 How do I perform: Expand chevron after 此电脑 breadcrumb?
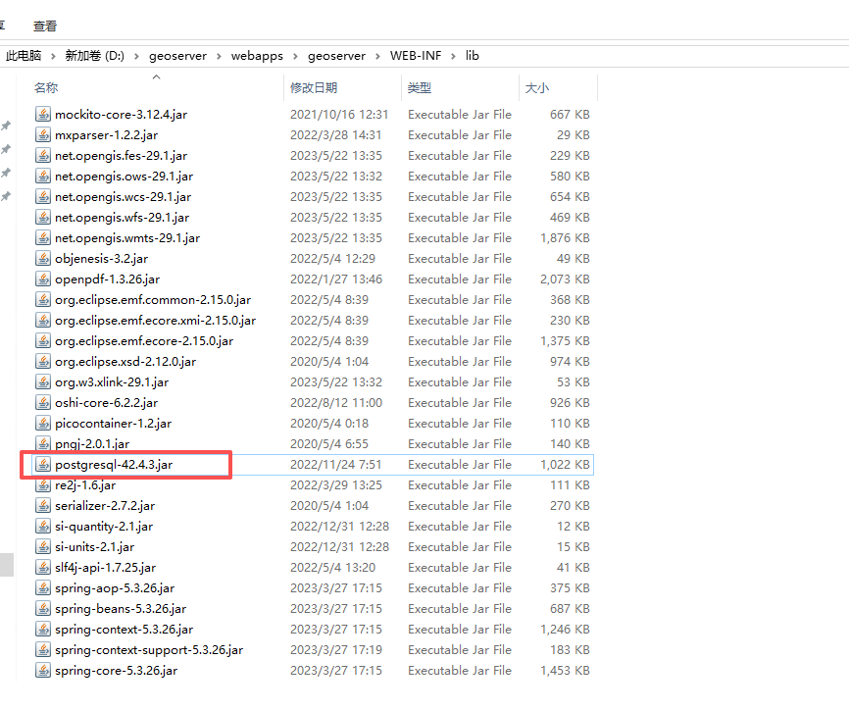pyautogui.click(x=53, y=56)
